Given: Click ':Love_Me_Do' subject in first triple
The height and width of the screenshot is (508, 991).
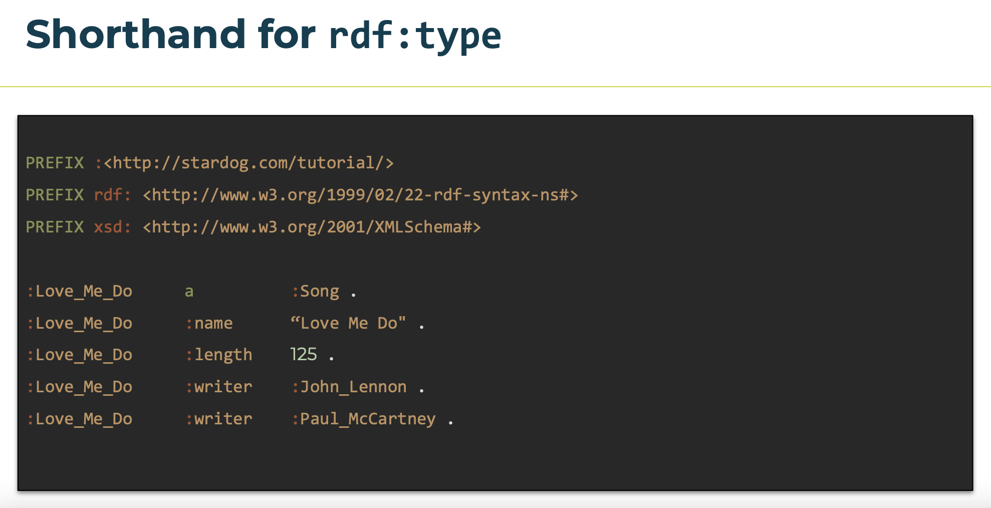Looking at the screenshot, I should click(x=80, y=292).
